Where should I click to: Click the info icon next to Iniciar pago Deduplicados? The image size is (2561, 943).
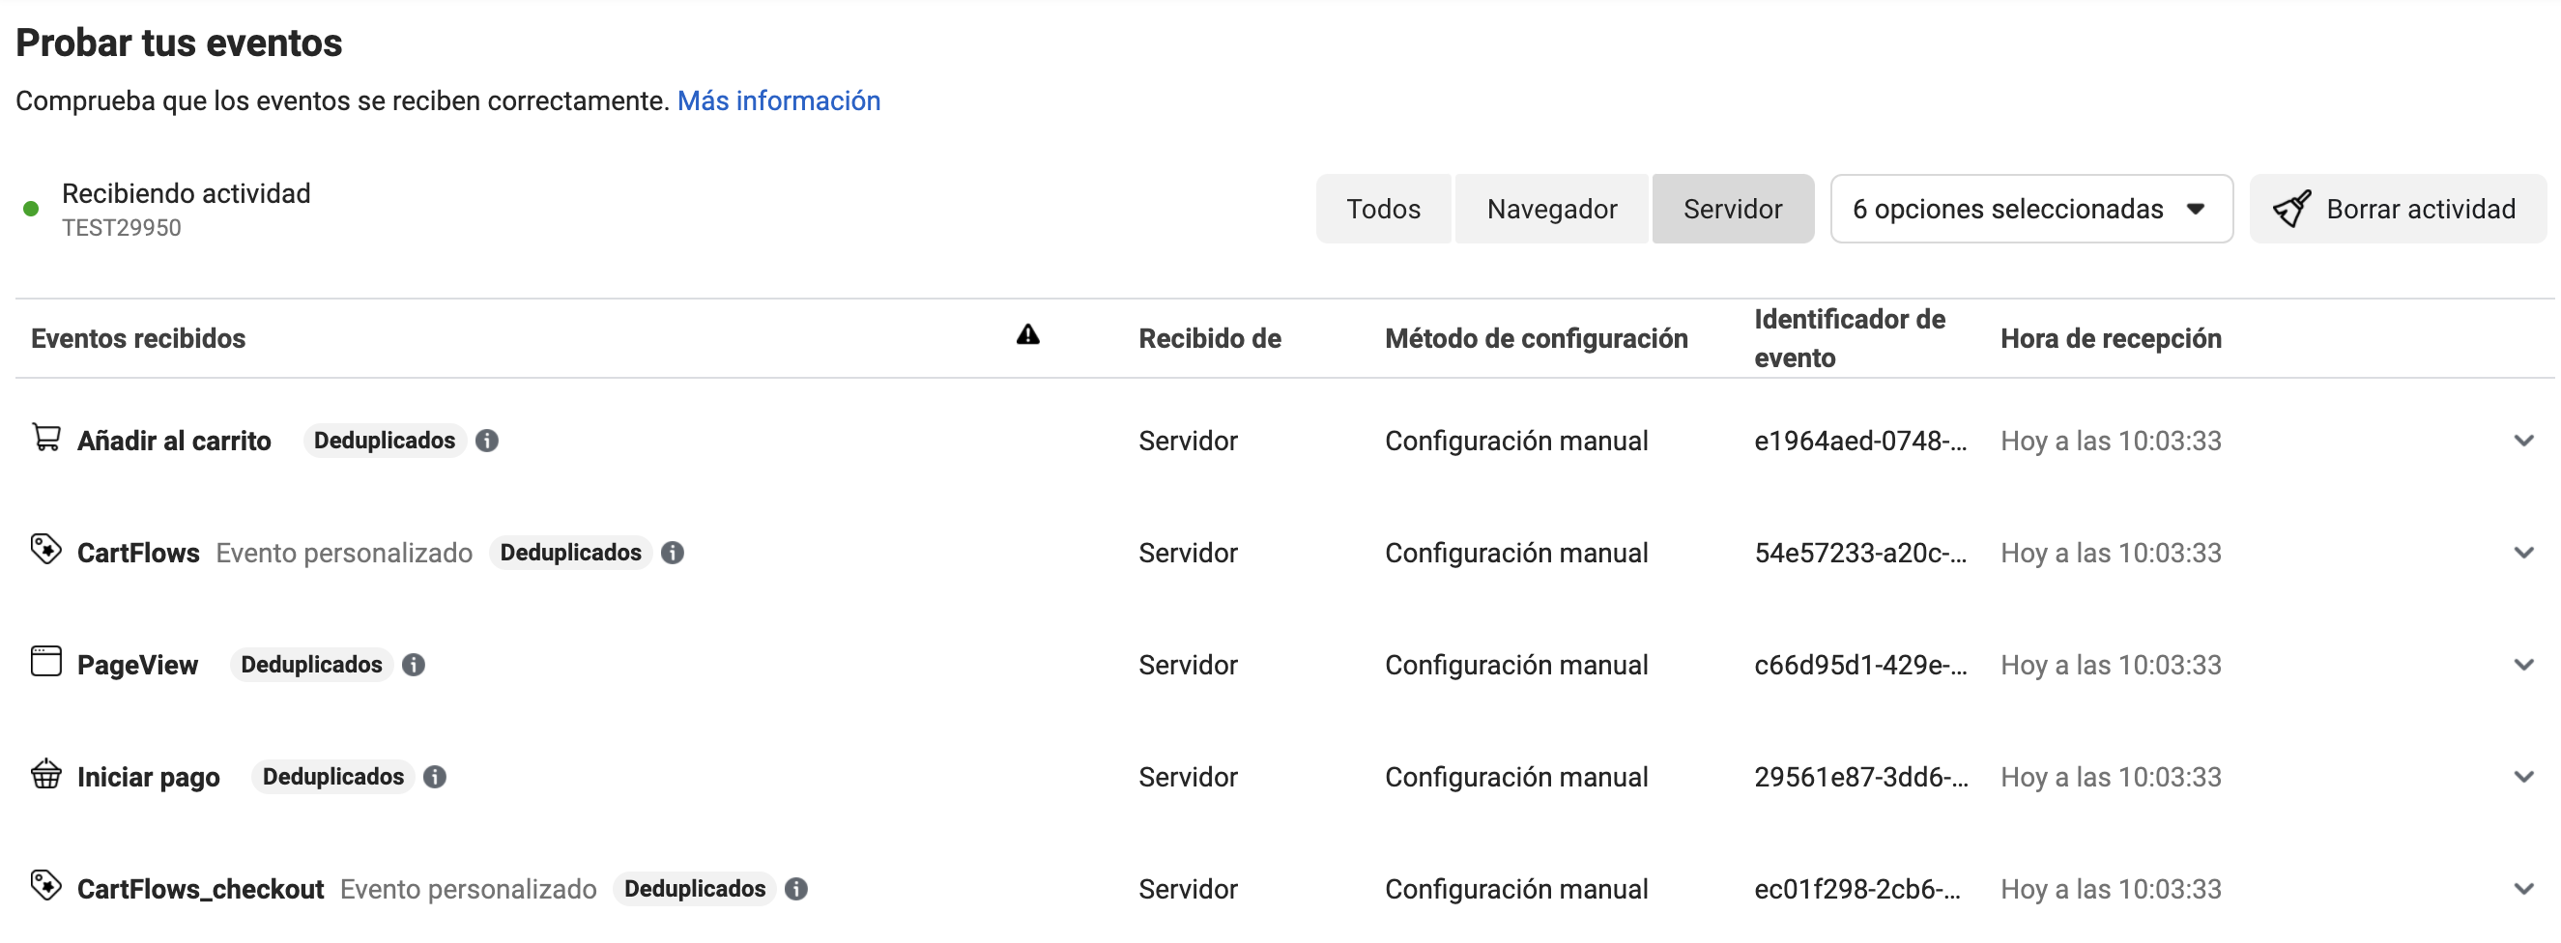(435, 778)
